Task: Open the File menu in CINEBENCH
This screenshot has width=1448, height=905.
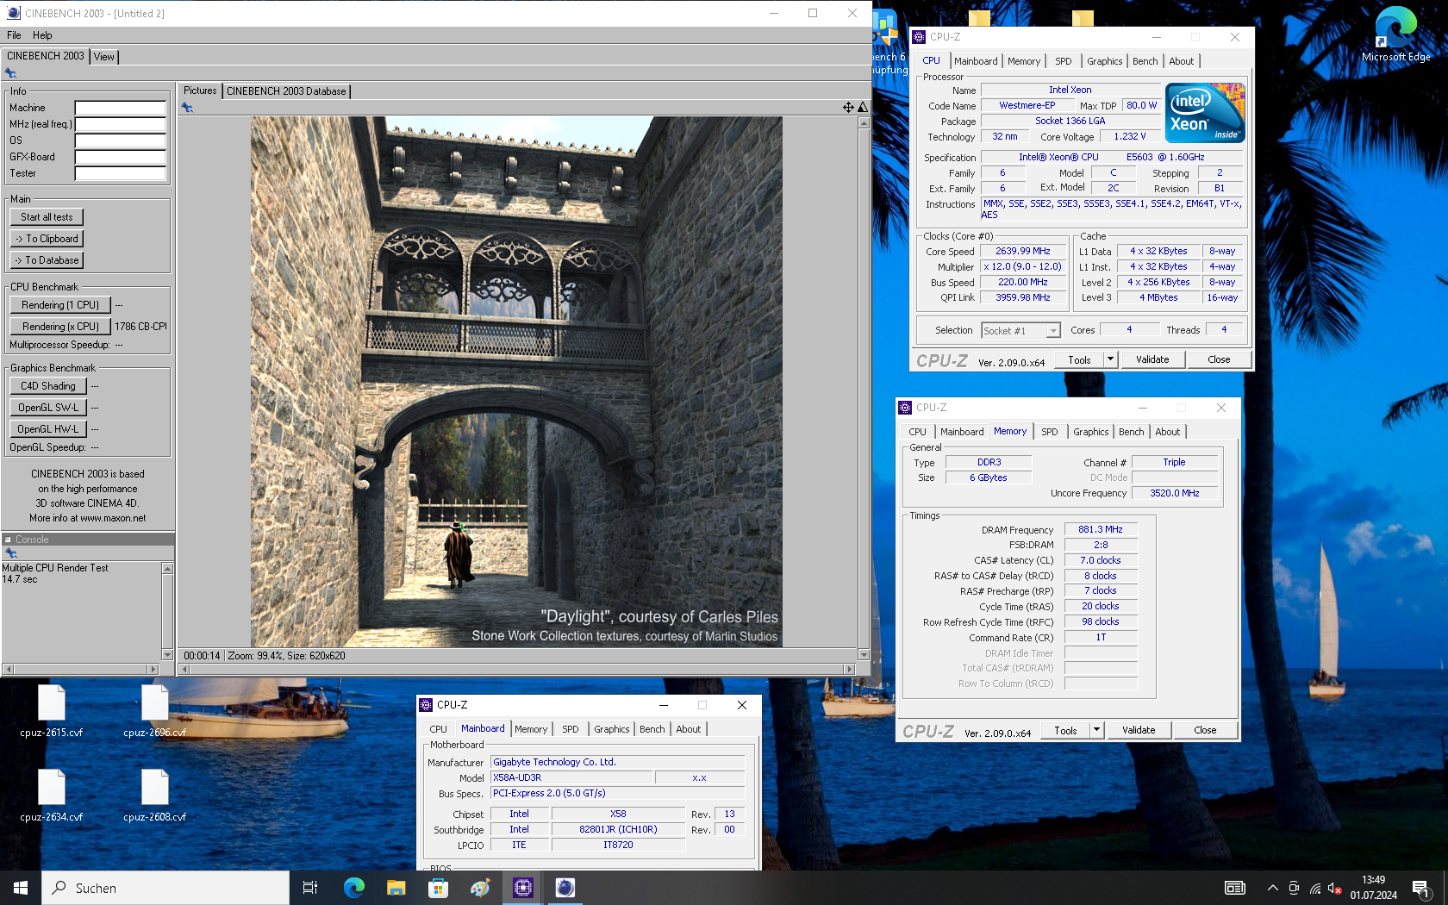Action: point(14,35)
